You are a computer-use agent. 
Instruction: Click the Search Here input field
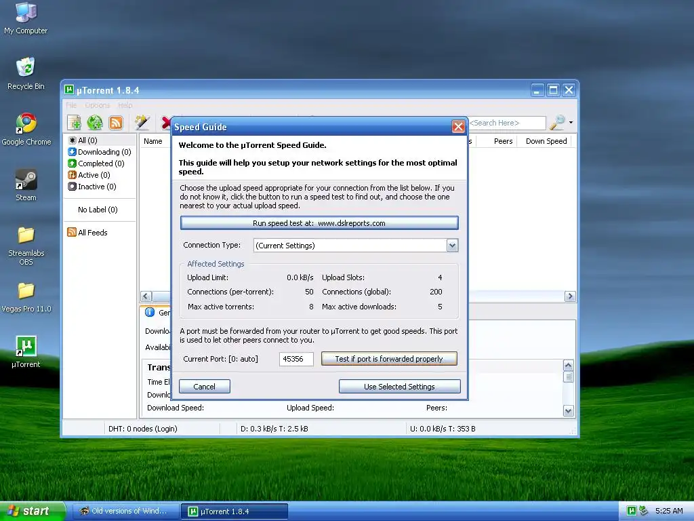pos(507,123)
